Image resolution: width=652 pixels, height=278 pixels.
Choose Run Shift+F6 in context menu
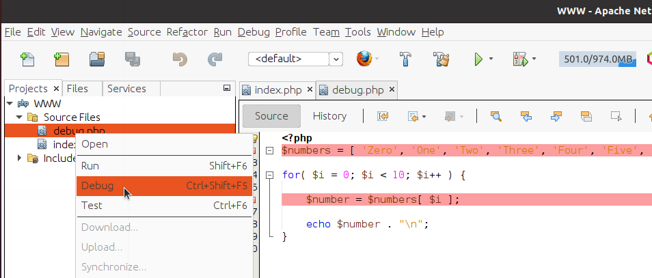[x=164, y=166]
